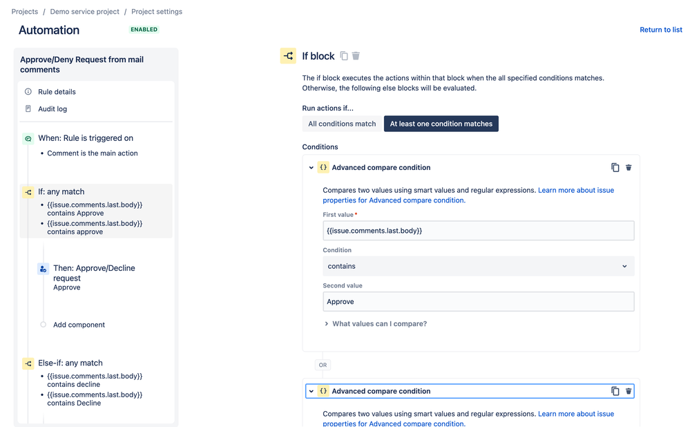Click Comment is the main action text

tap(93, 153)
